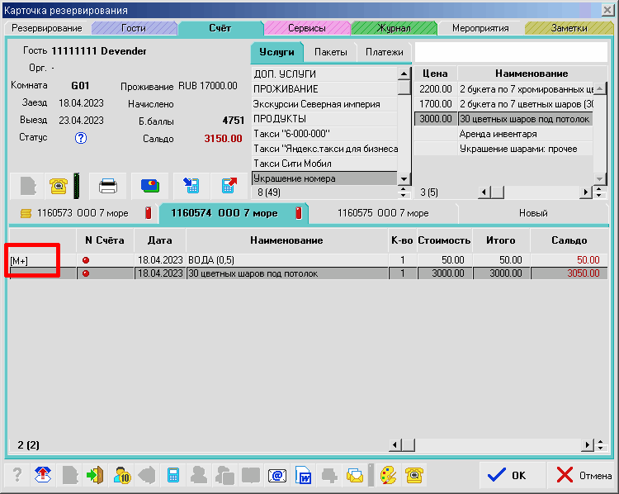This screenshot has height=494, width=619.
Task: Switch to the Гости tab
Action: 133,28
